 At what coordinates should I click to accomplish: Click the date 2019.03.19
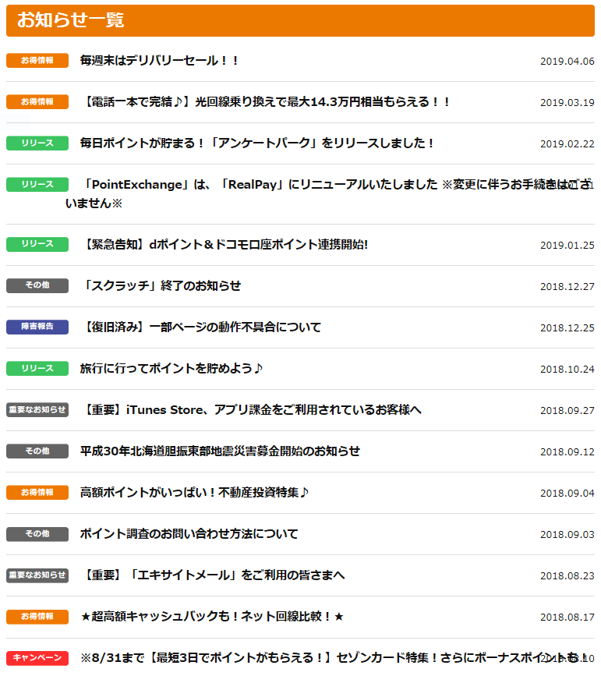pyautogui.click(x=567, y=103)
